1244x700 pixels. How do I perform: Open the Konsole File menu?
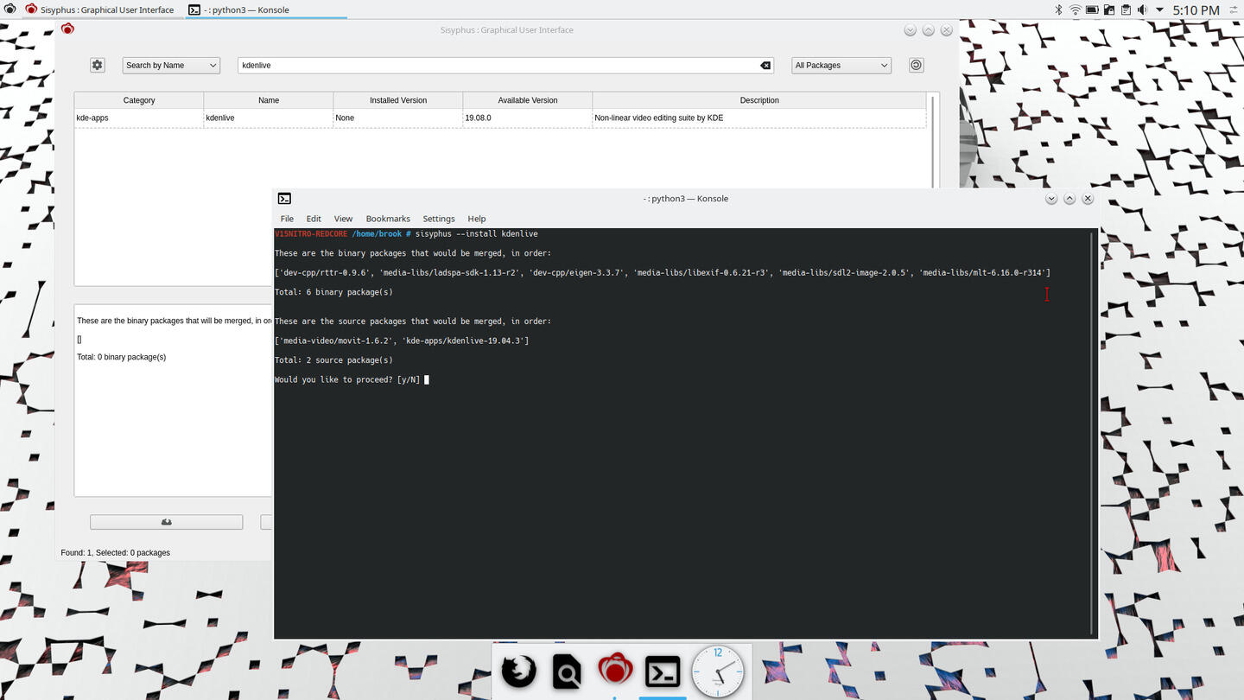tap(287, 219)
